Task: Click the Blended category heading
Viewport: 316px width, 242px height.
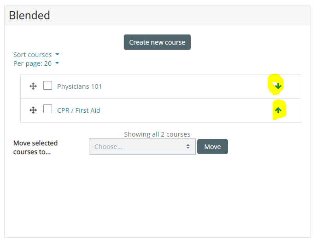Action: 29,15
